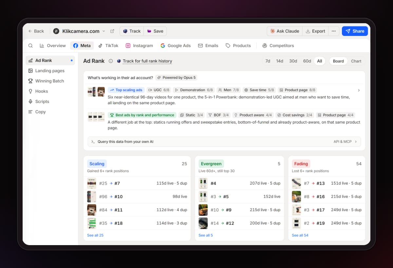Click the Scaling column label

(97, 164)
